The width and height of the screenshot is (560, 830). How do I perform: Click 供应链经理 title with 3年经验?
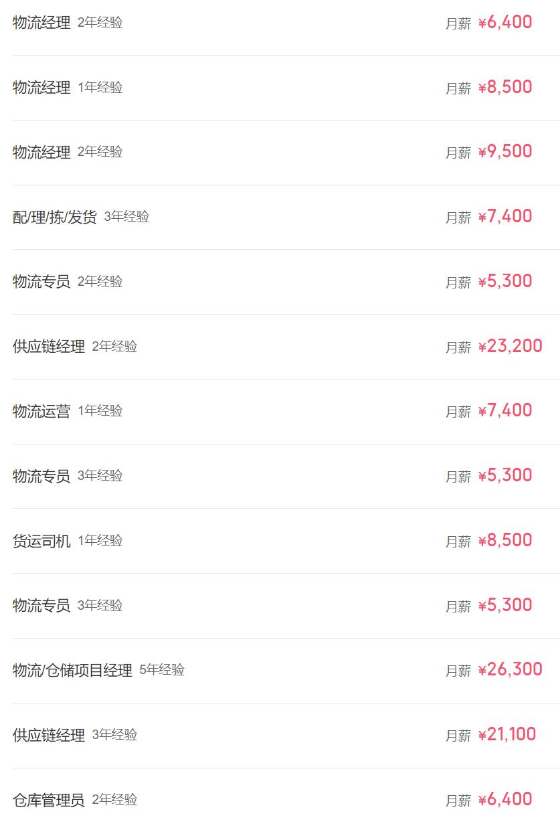(x=48, y=735)
